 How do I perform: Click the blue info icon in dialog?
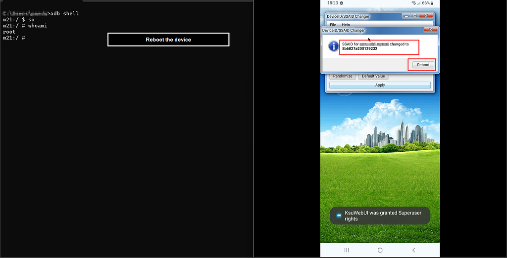(333, 46)
